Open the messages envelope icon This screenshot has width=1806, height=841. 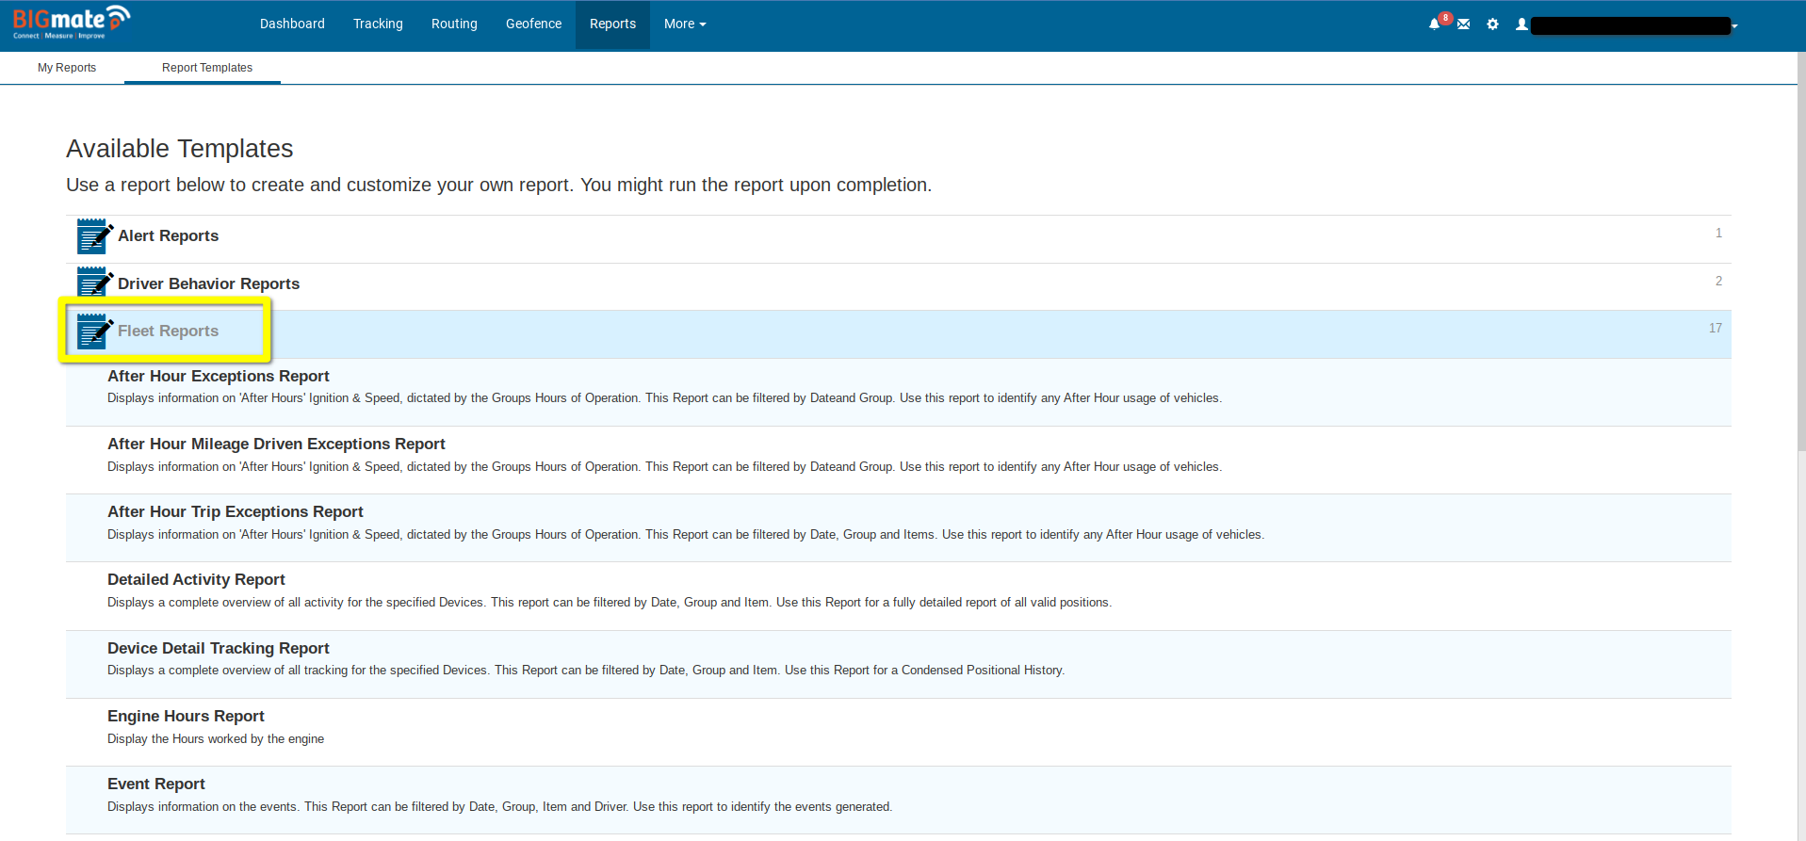coord(1463,24)
